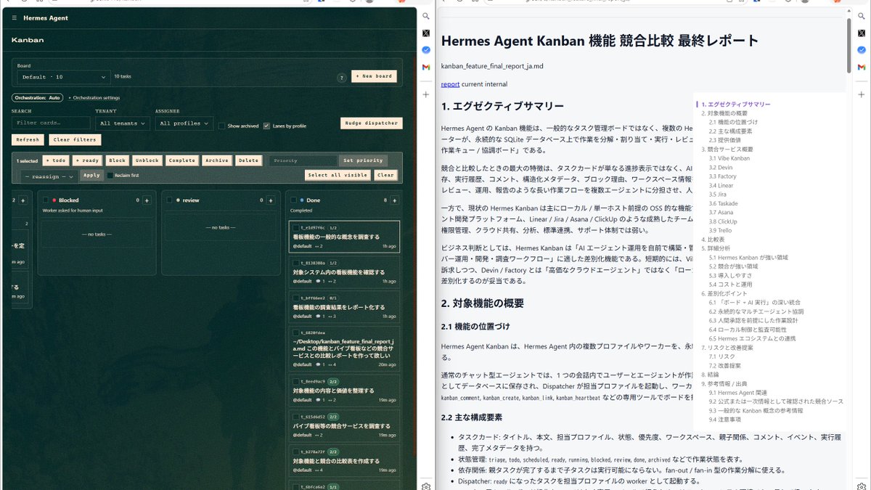
Task: Open the All profiles assignee dropdown
Action: 184,123
